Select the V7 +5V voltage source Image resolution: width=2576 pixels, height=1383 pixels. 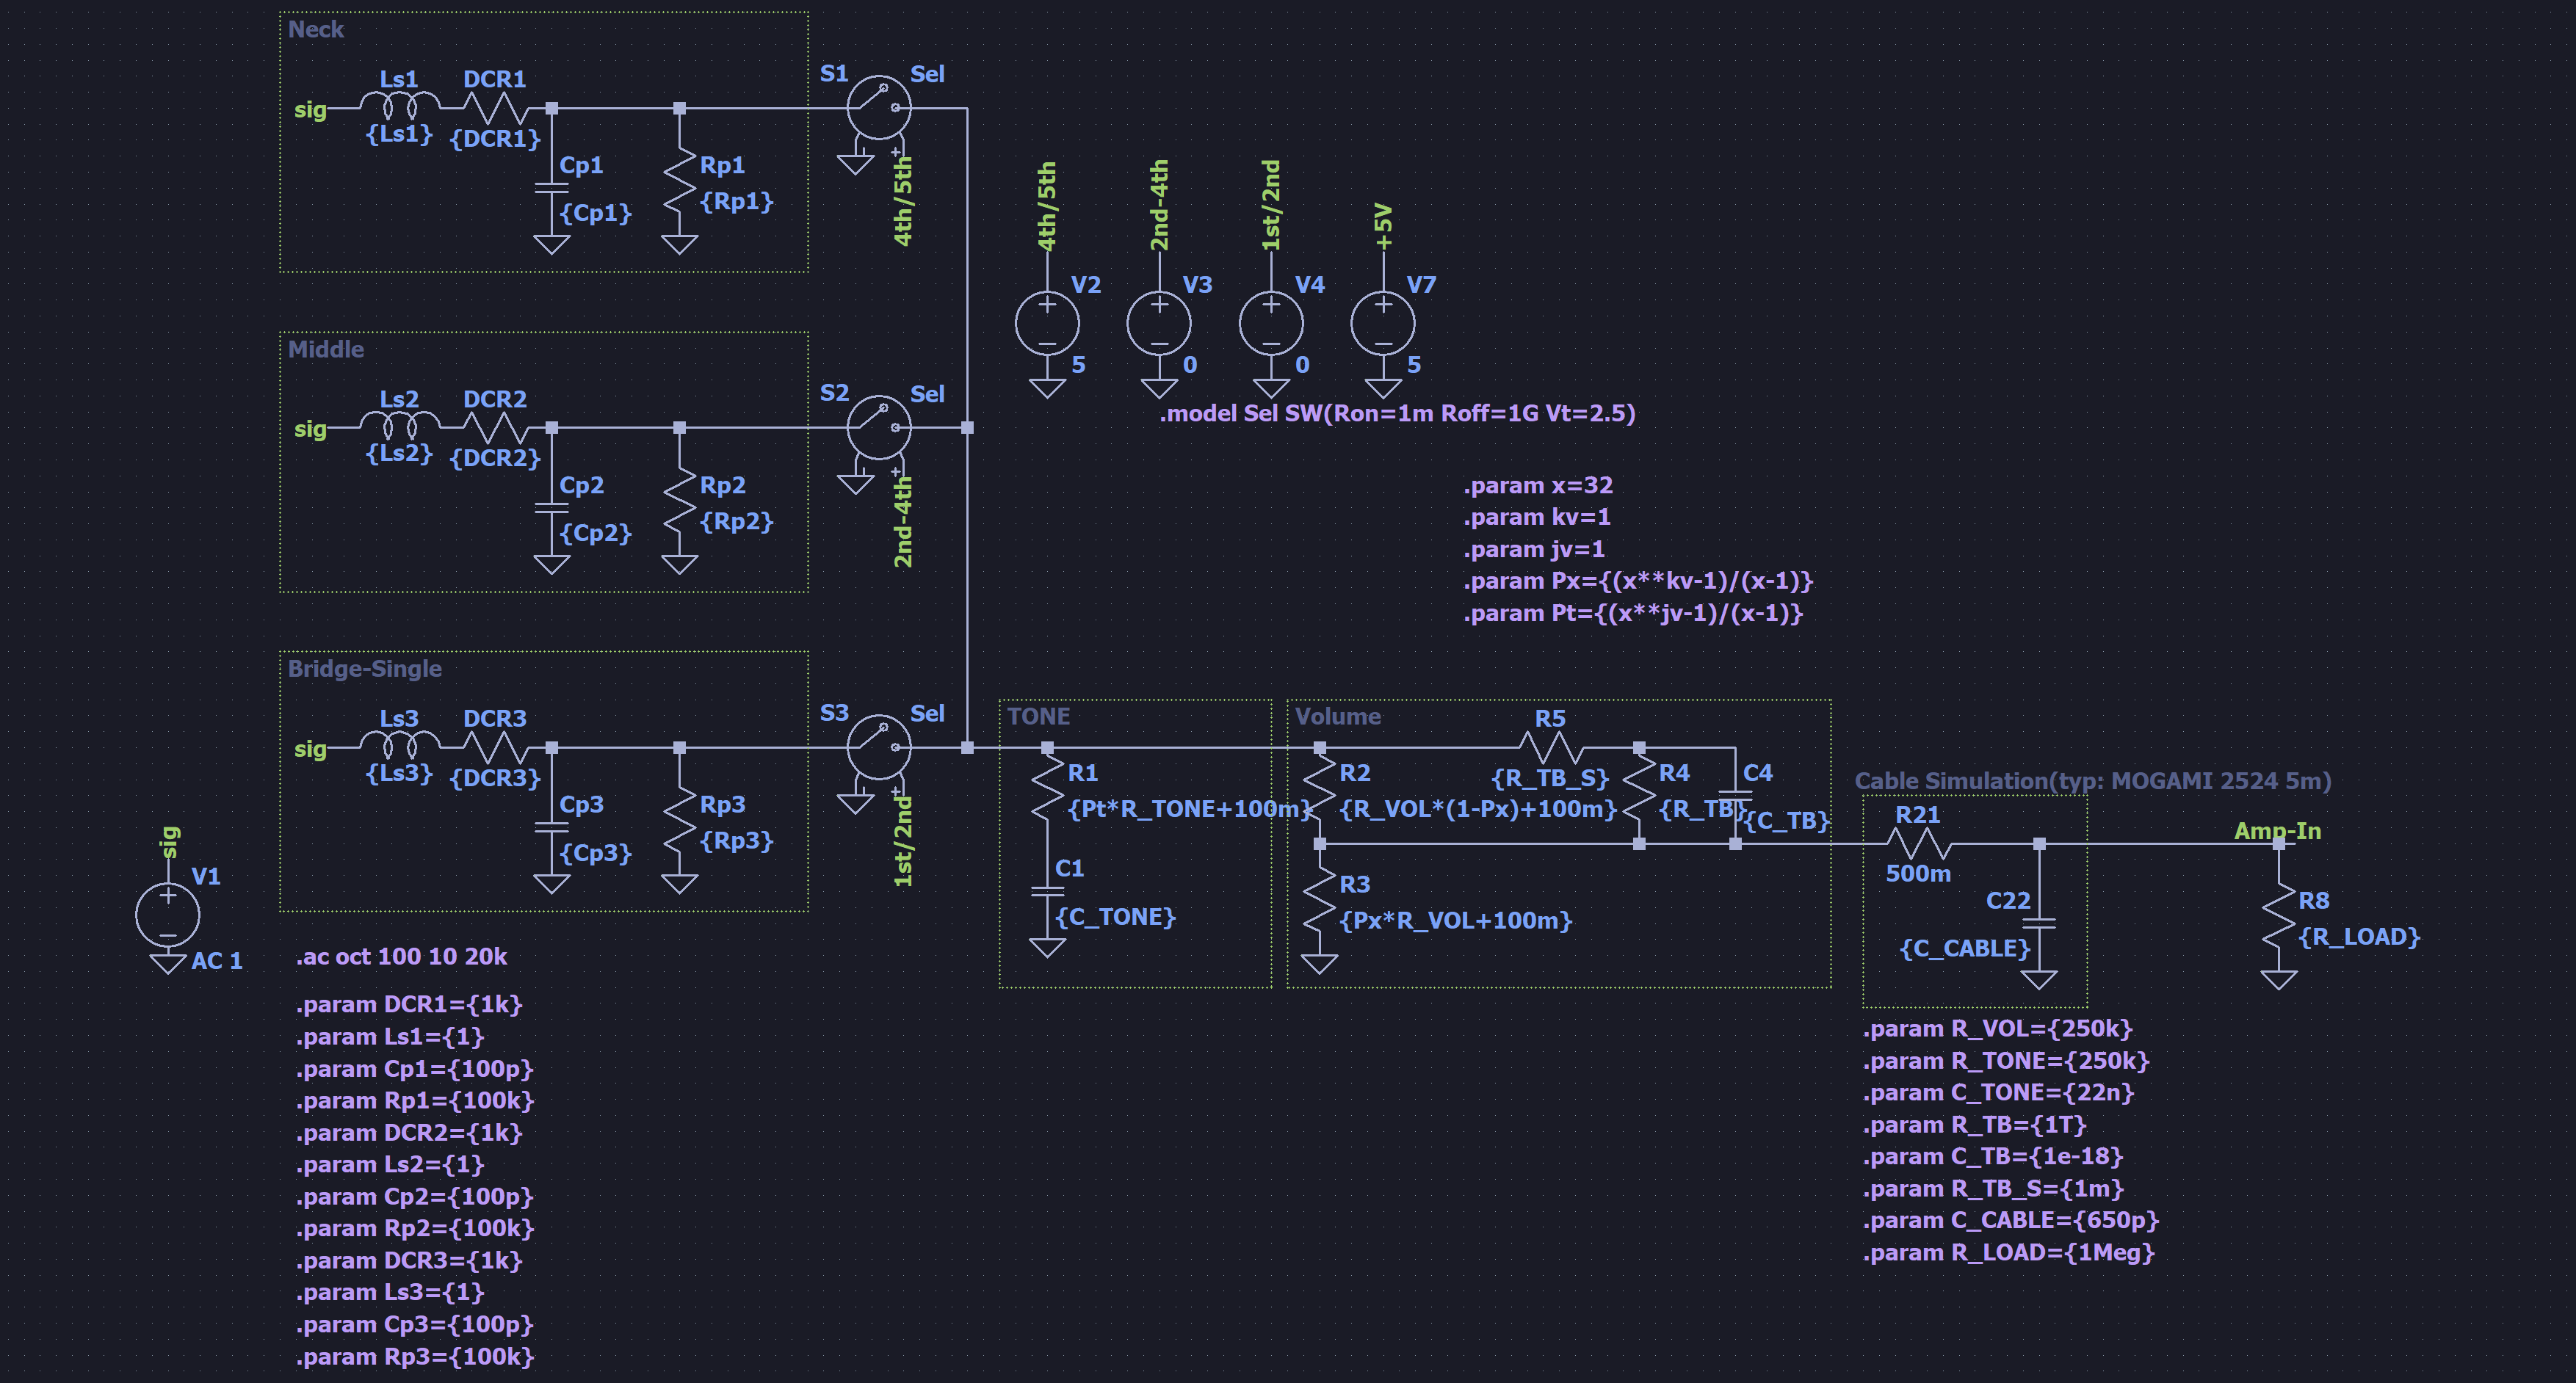(x=1383, y=323)
